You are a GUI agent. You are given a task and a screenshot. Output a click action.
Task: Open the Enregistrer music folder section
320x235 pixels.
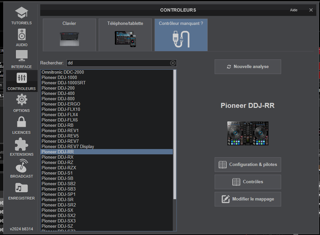coord(21,191)
